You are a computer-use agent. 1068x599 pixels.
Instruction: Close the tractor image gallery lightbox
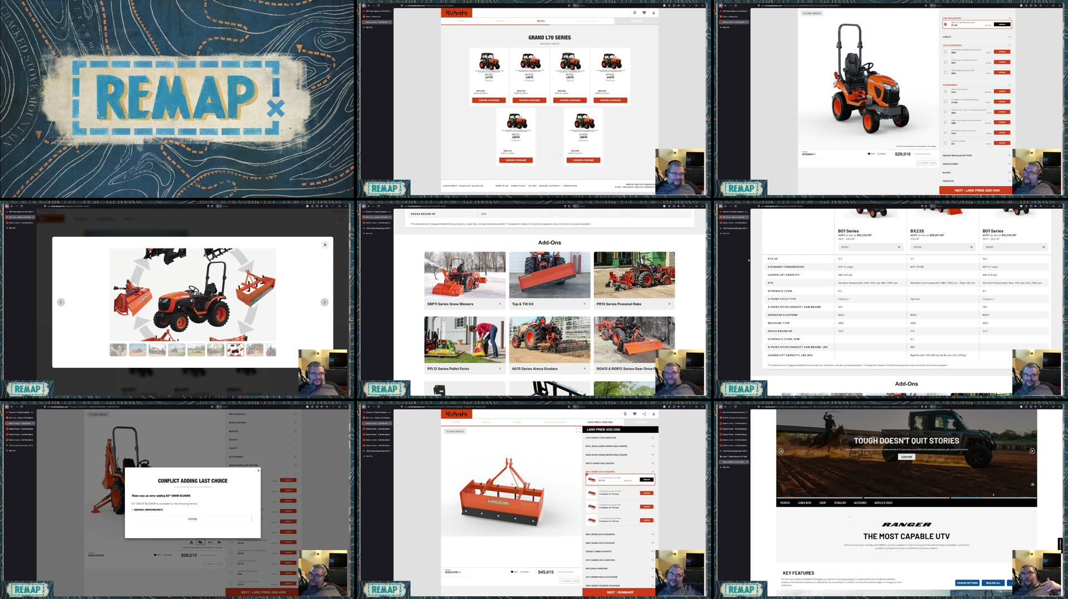pyautogui.click(x=325, y=245)
